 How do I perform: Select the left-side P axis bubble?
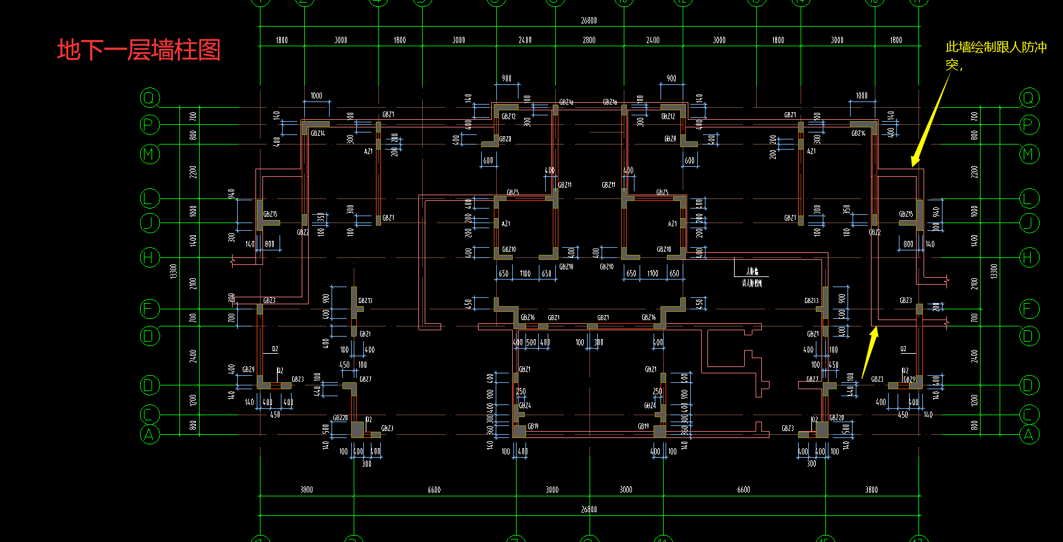[x=150, y=125]
